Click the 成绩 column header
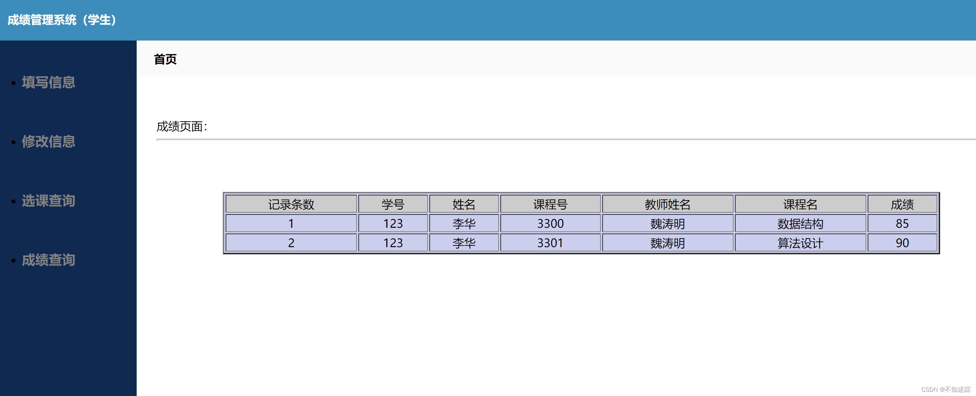 click(x=902, y=204)
